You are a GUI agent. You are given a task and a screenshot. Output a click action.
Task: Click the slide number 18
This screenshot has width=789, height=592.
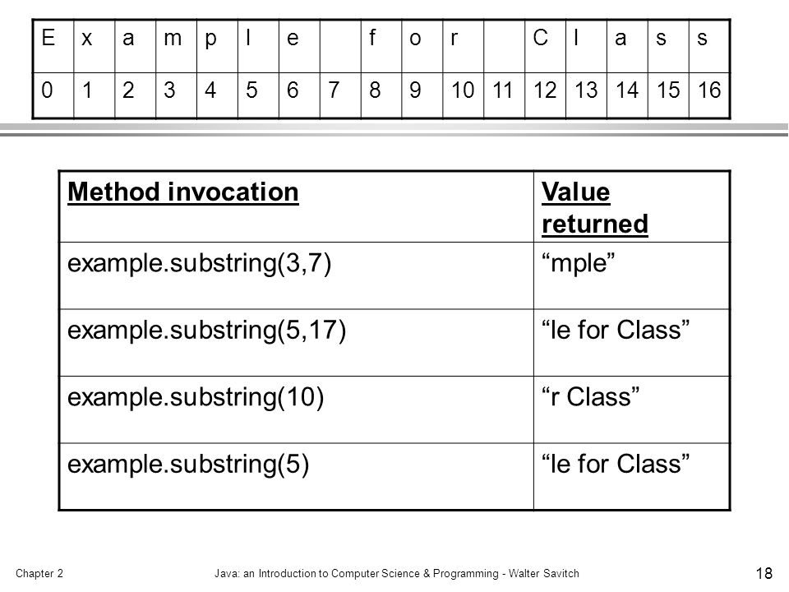tap(764, 573)
